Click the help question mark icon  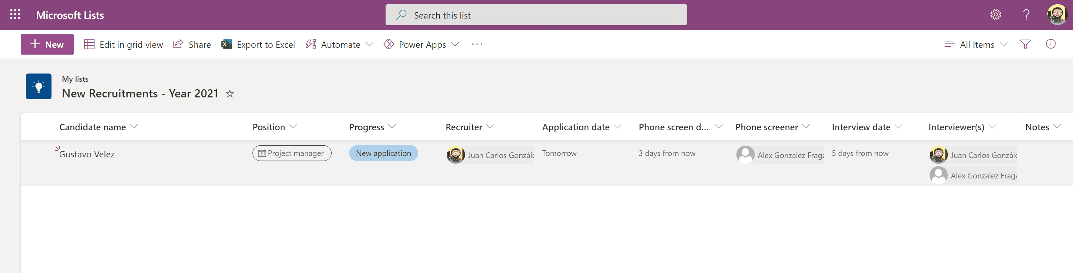coord(1027,15)
